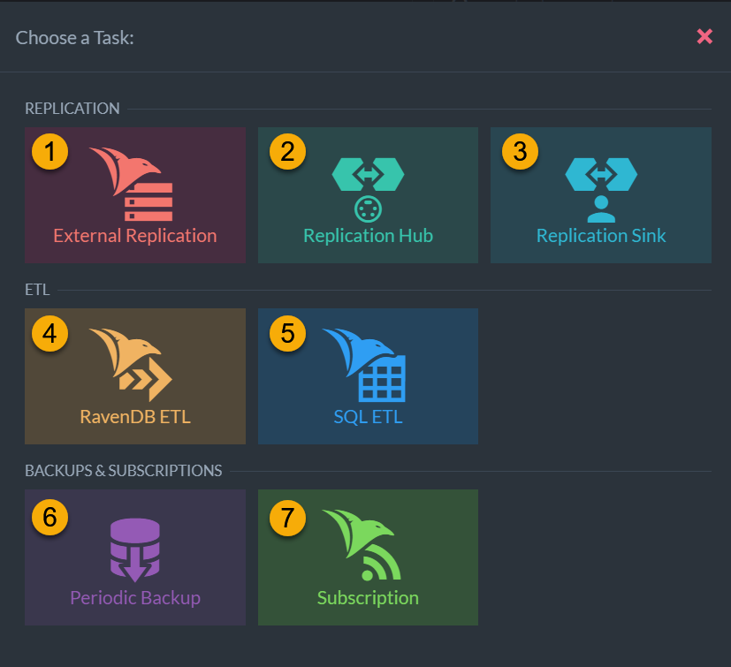
Task: Click the External Replication raven server icon
Action: [132, 184]
